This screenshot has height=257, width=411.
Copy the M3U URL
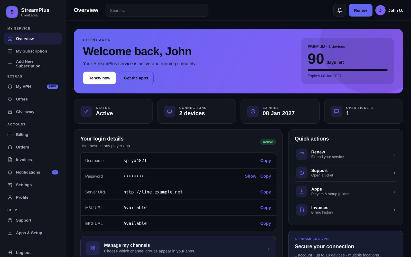coord(266,208)
